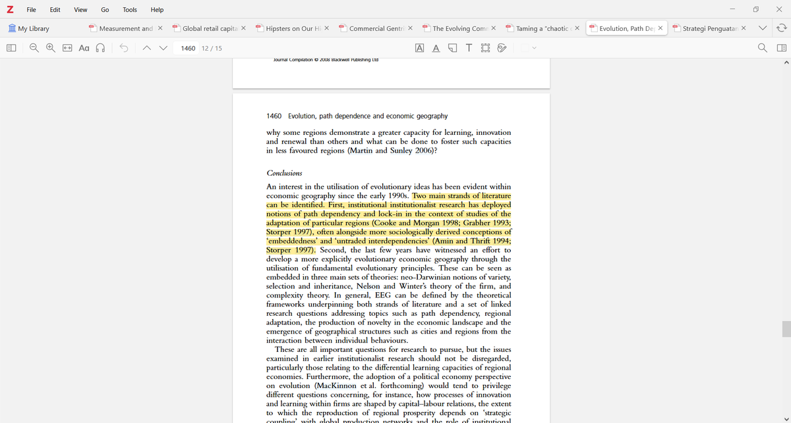Click the PDF icon on the 'Strategi Penguatan' tab
Screen dimensions: 791x423
point(676,28)
